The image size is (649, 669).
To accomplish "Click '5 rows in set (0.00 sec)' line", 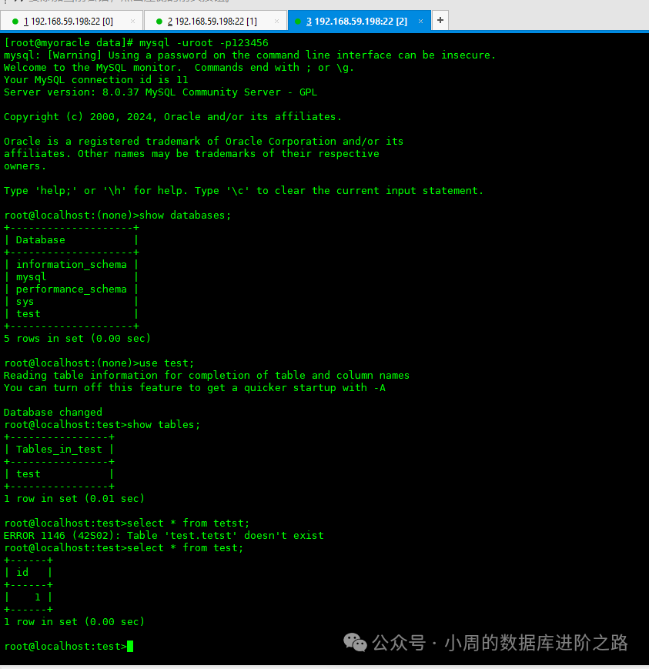I will tap(77, 339).
